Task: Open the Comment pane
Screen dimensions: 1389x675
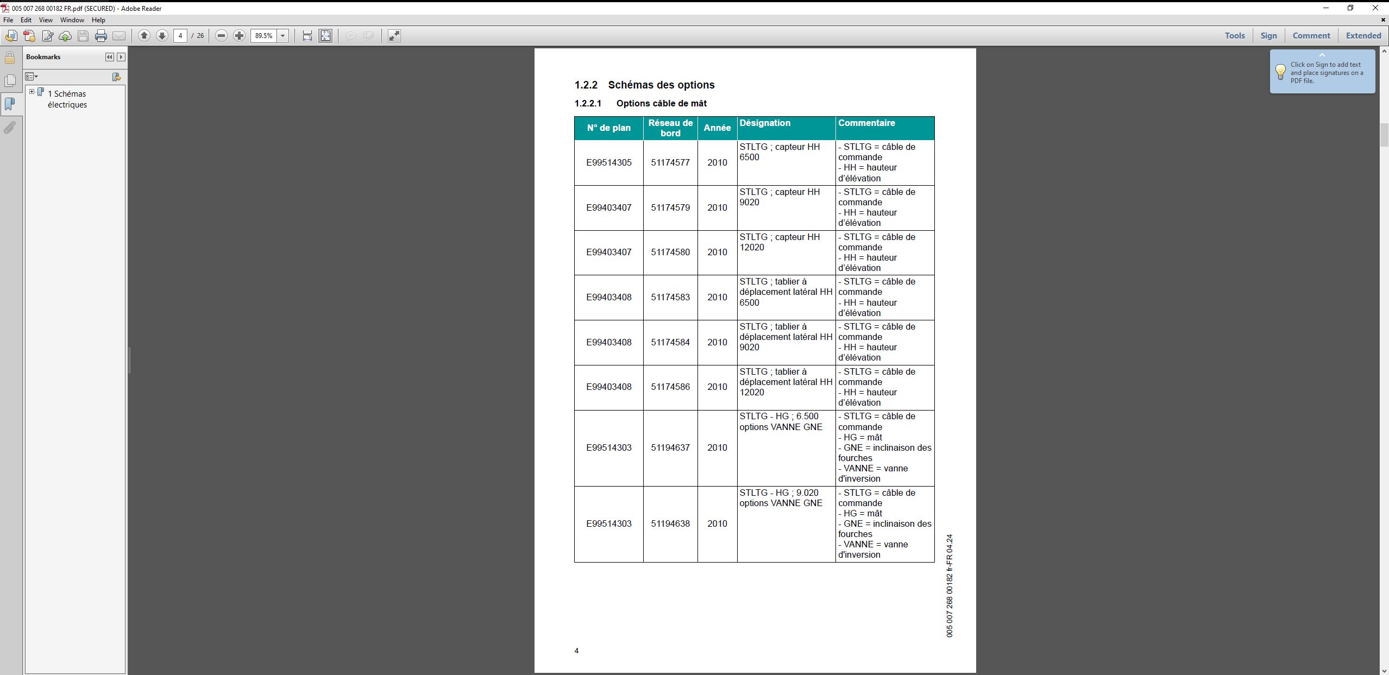Action: (1311, 36)
